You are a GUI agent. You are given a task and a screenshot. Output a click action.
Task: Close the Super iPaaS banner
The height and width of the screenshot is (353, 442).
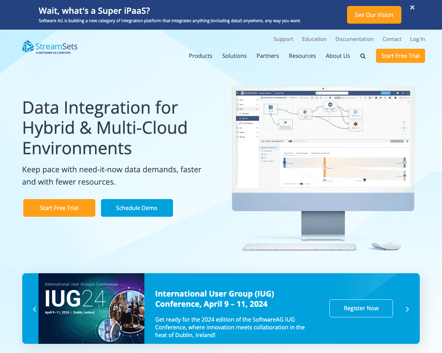pos(412,7)
